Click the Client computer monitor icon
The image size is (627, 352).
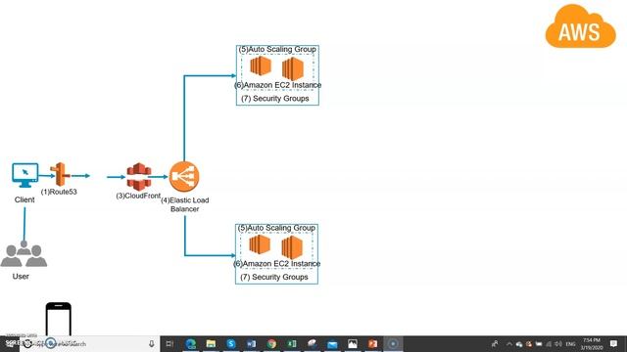(x=25, y=175)
